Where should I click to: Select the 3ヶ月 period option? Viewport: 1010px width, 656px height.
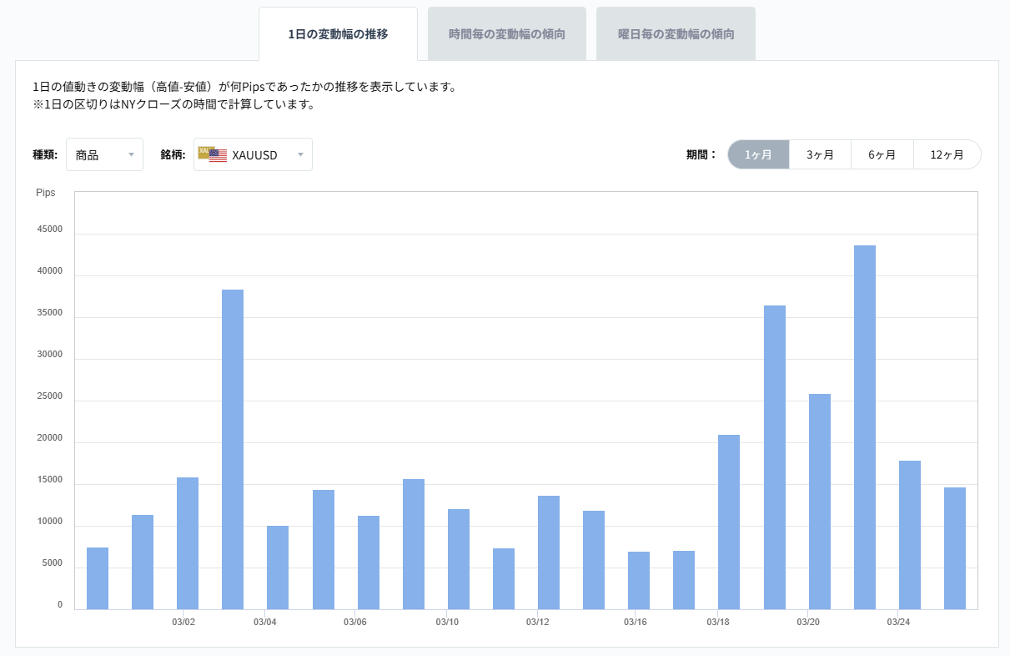click(819, 154)
